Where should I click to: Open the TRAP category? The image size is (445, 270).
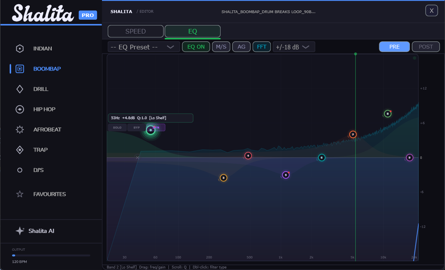click(40, 150)
